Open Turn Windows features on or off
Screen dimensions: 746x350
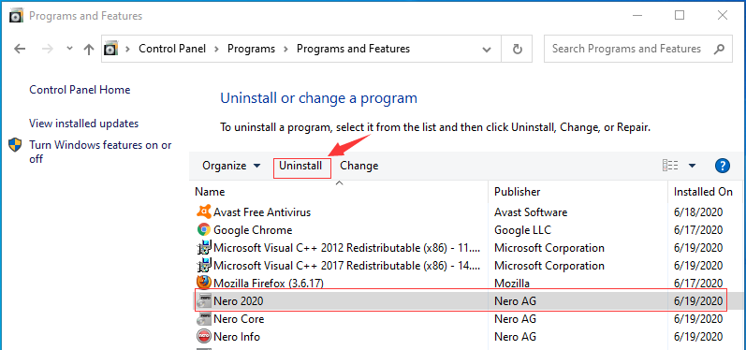point(100,152)
